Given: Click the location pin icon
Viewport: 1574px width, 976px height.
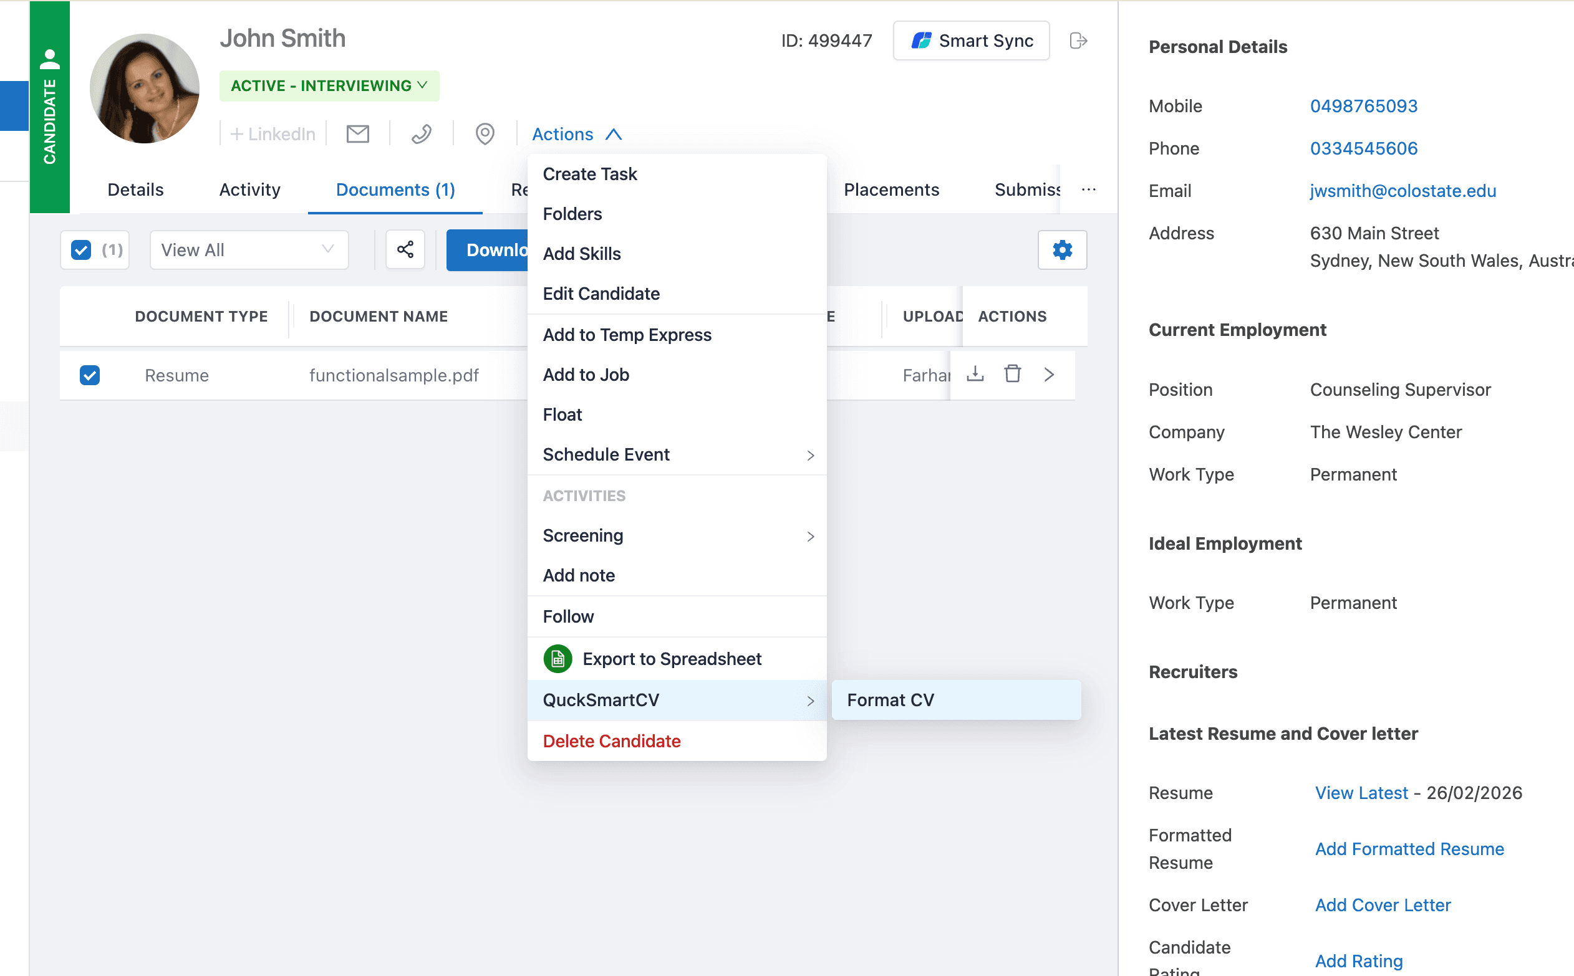Looking at the screenshot, I should click(x=485, y=133).
